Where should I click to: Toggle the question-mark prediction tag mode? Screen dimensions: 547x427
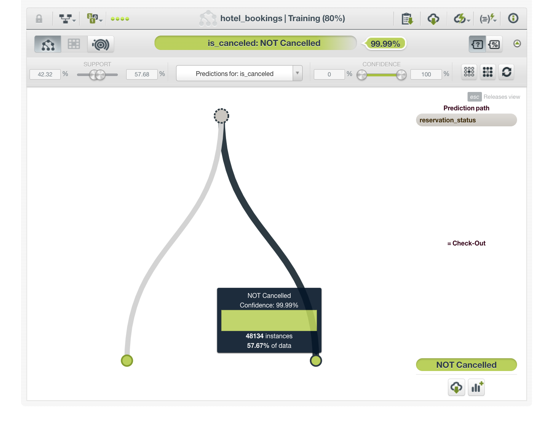tap(477, 44)
